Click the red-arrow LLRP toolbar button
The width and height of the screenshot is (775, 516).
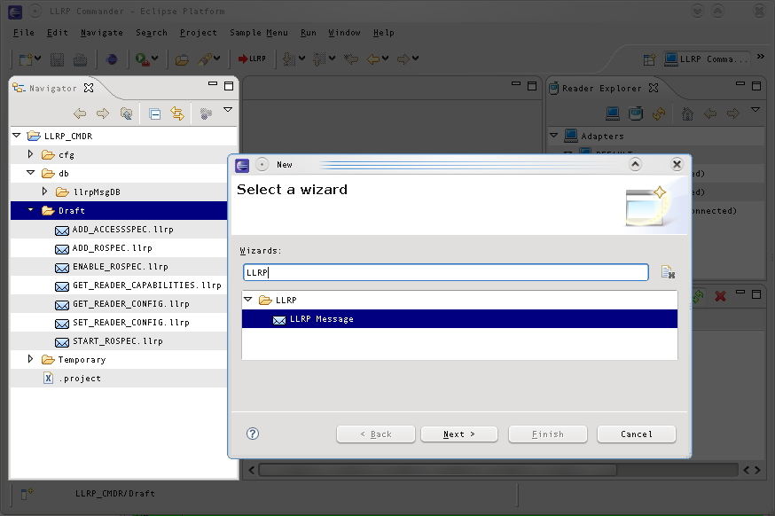[252, 59]
